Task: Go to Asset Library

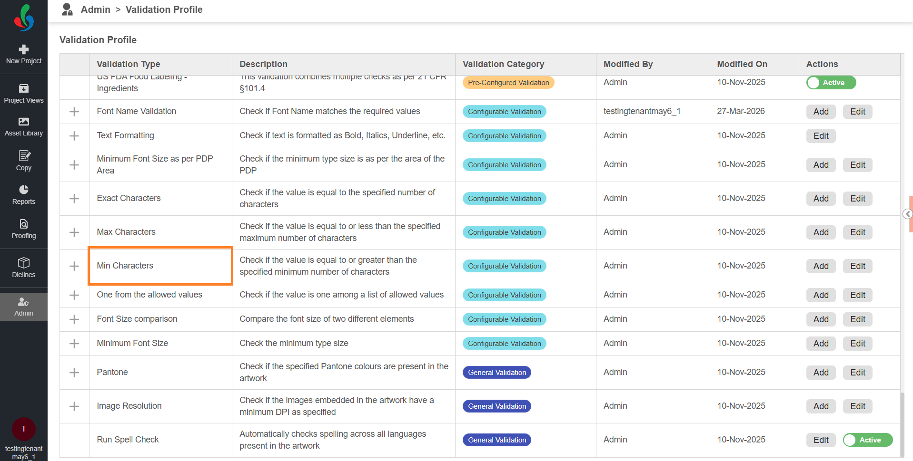Action: [x=24, y=126]
